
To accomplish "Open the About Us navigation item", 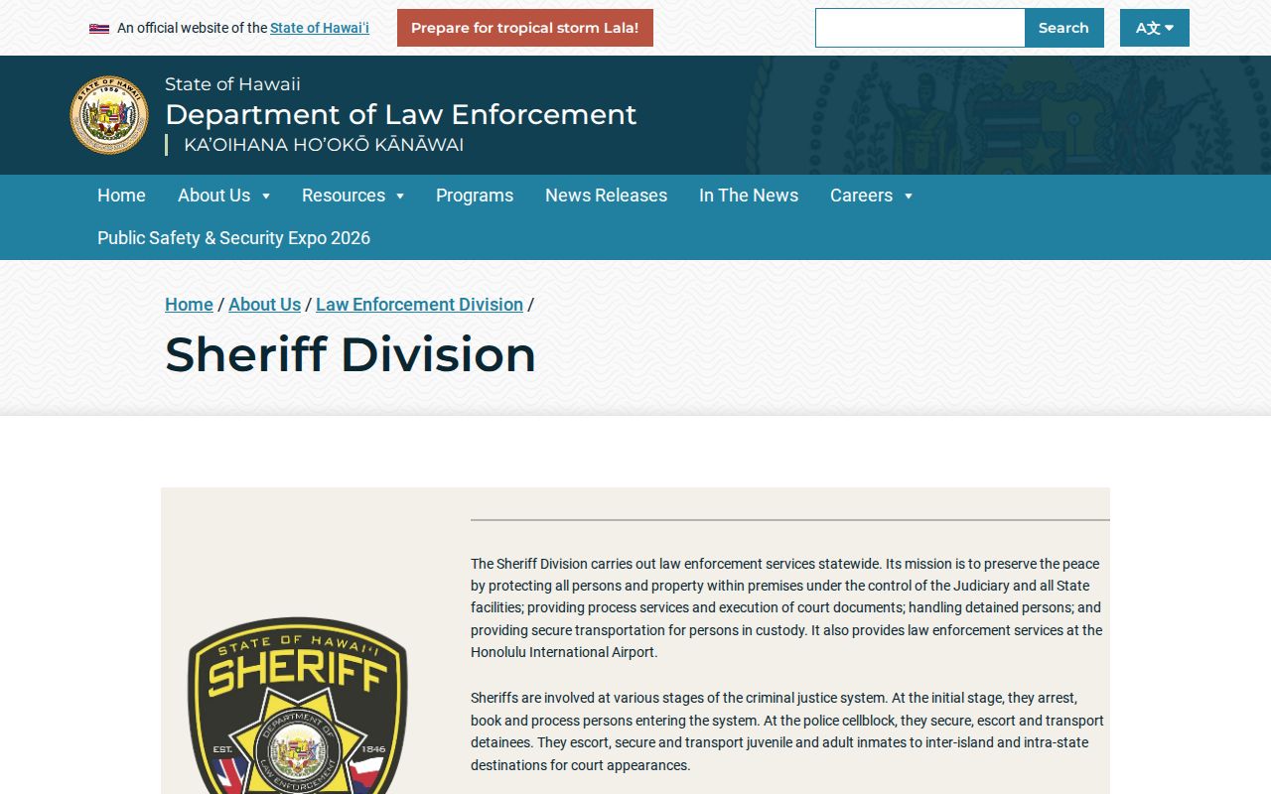I will (x=213, y=196).
